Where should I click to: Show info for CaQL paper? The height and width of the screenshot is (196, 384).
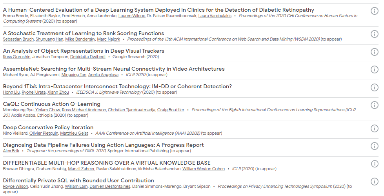[x=374, y=105]
